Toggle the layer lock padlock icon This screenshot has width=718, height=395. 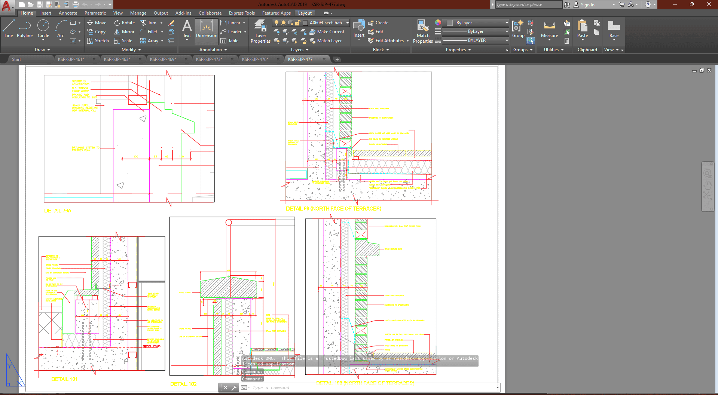[298, 23]
